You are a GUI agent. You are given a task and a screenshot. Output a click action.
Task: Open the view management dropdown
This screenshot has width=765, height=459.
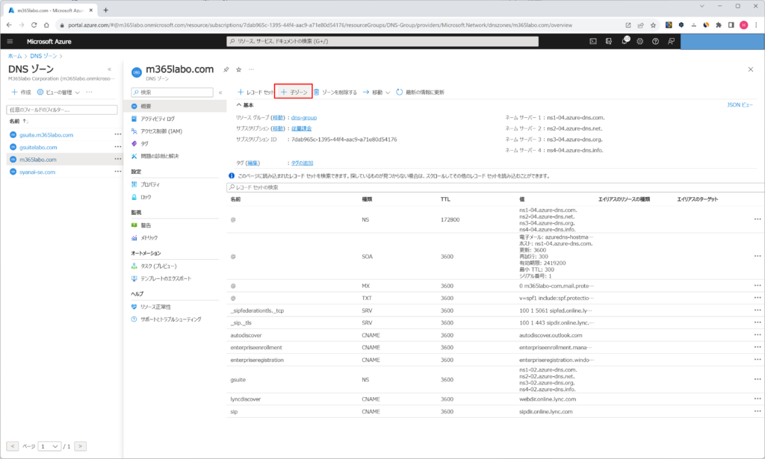58,92
